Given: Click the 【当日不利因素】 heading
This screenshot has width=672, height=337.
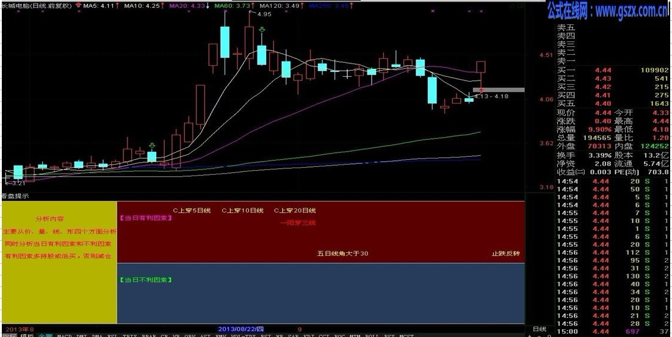Looking at the screenshot, I should (x=146, y=280).
